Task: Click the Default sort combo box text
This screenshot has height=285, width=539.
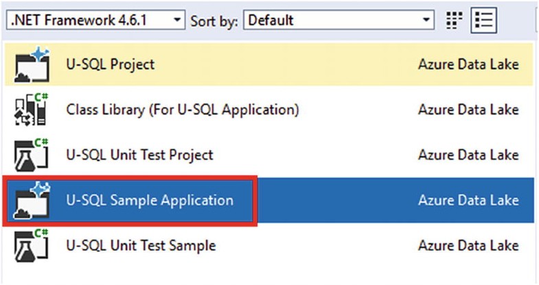Action: 271,21
